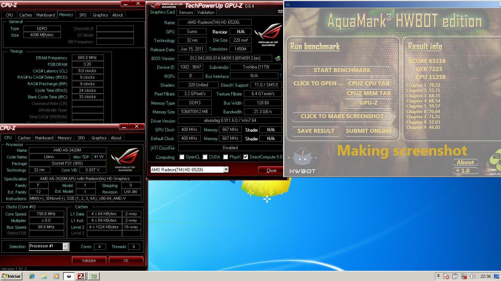Click the About button in AquaMark
Viewport: 501px width, 281px height.
pos(465,162)
